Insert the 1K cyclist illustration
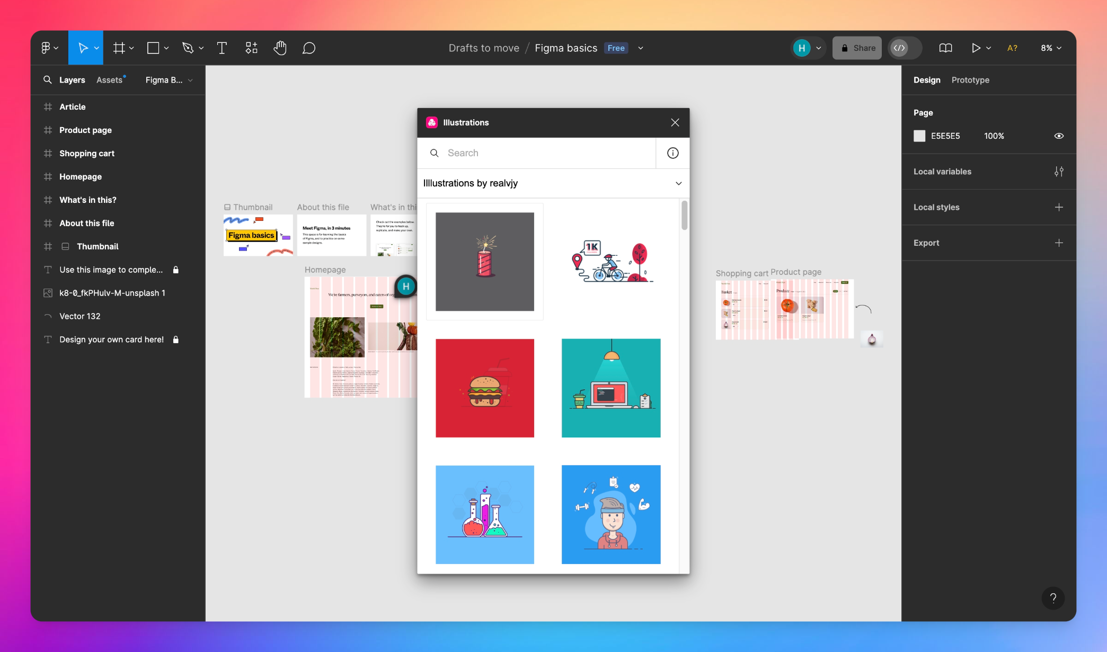This screenshot has height=652, width=1107. coord(611,262)
